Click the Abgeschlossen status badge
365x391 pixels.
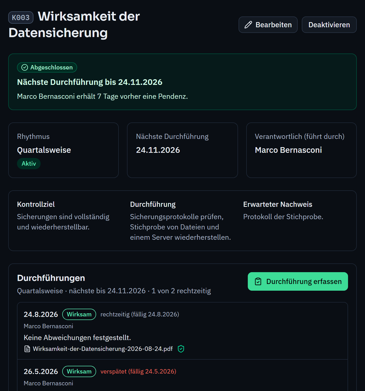pos(47,67)
